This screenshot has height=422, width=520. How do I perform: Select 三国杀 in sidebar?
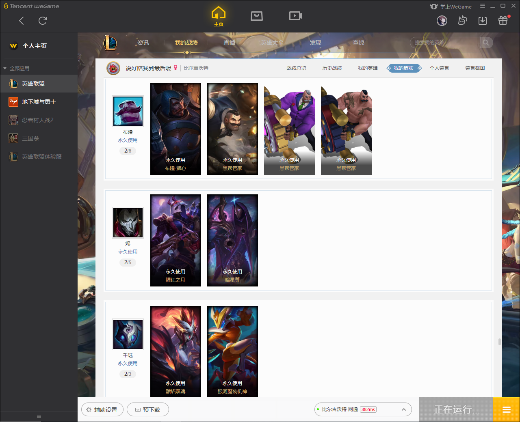[x=39, y=138]
